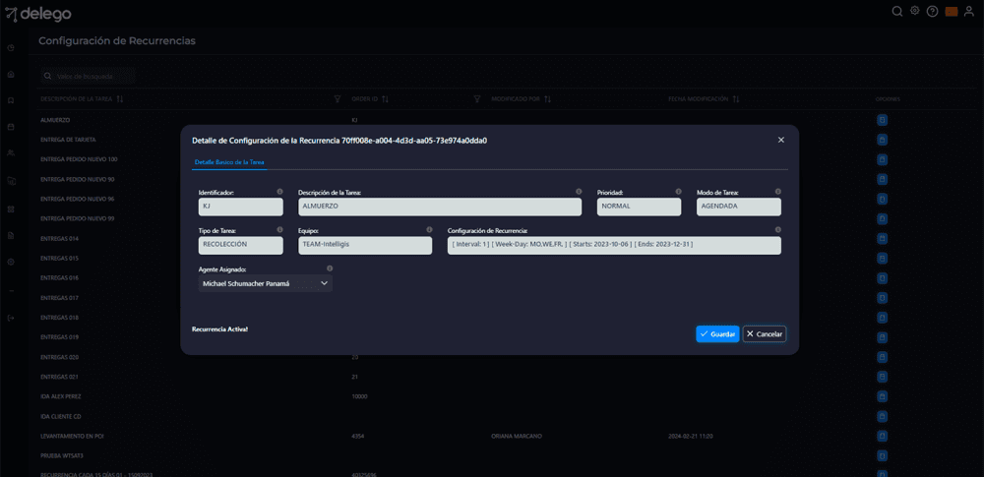The height and width of the screenshot is (477, 984).
Task: Click the info icon beside Agente Asignado
Action: 329,268
